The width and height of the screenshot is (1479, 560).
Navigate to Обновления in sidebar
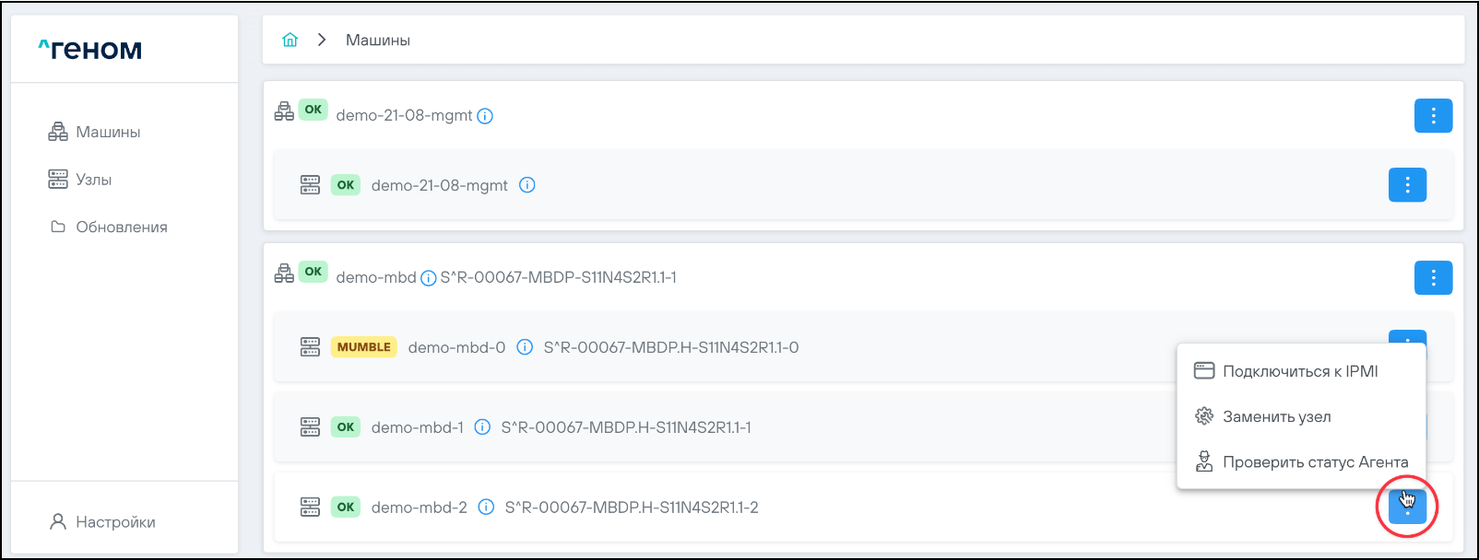pos(121,227)
